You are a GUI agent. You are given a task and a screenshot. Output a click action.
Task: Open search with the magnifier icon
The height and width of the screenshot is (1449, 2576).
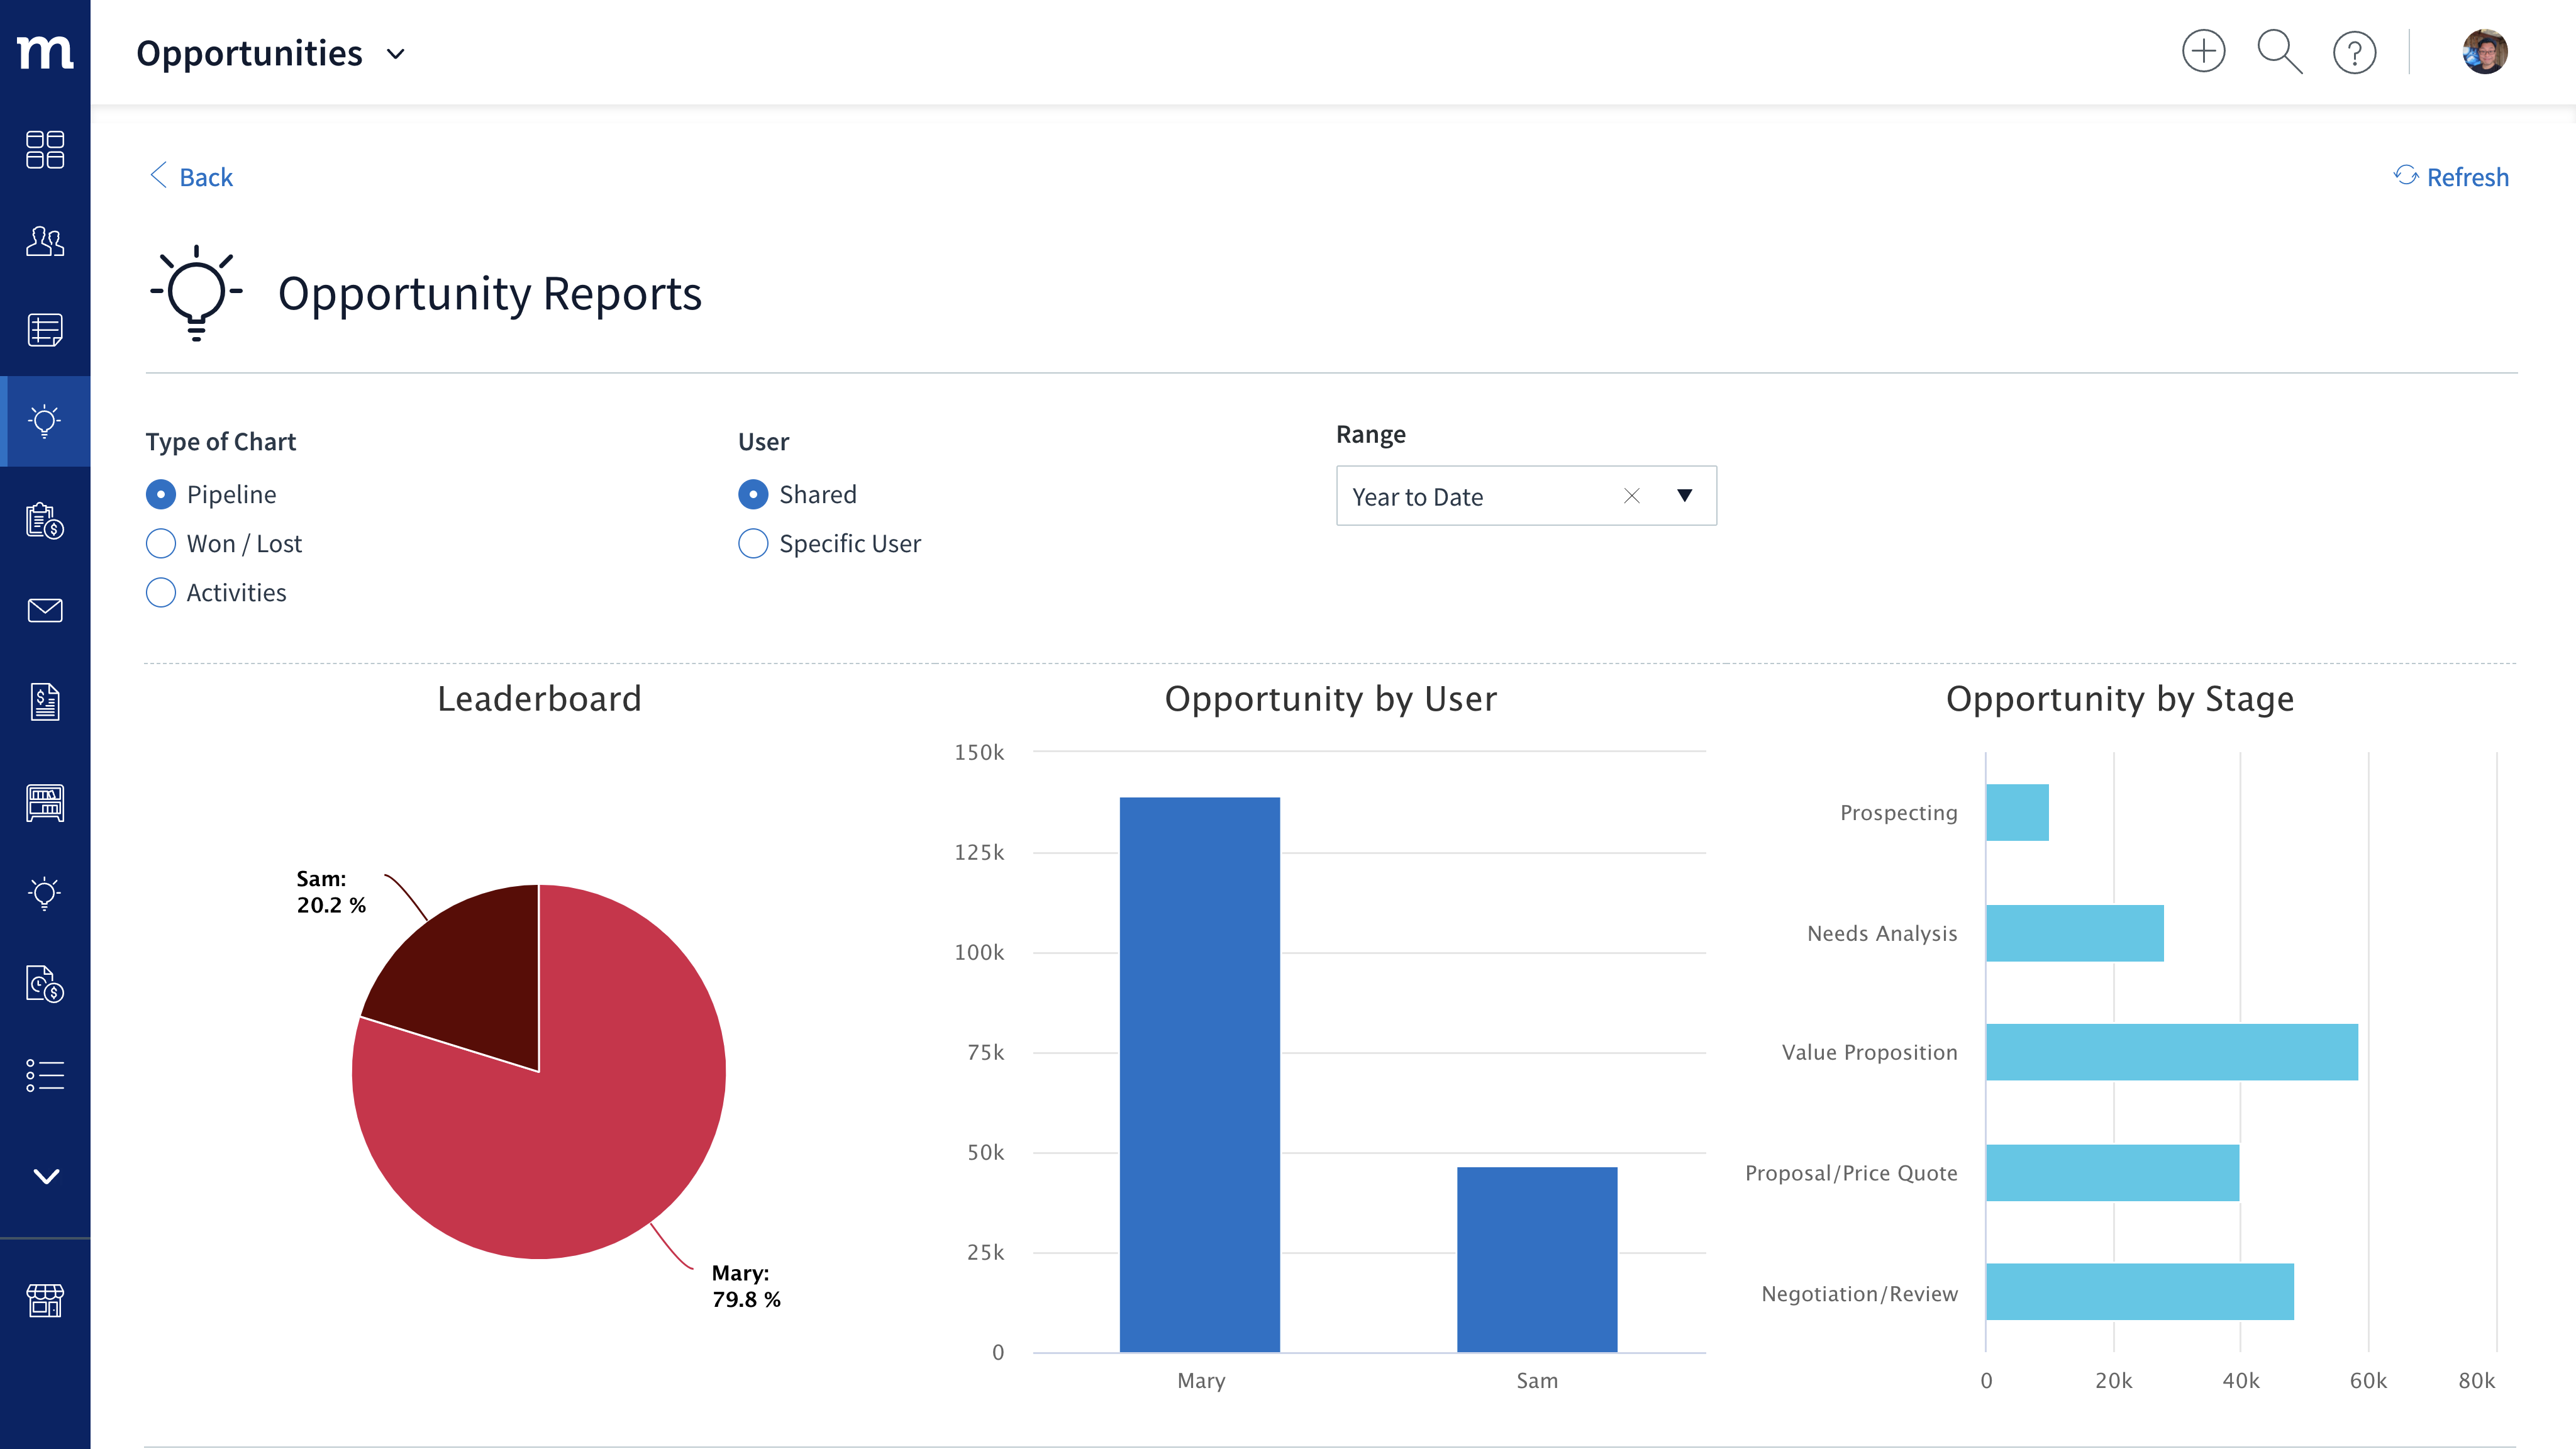(x=2279, y=52)
